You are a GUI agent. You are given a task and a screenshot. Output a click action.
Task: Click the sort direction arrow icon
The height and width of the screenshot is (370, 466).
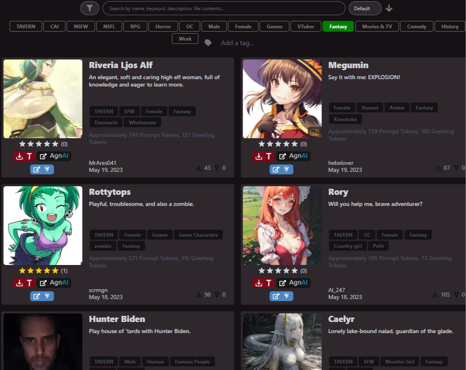(389, 8)
